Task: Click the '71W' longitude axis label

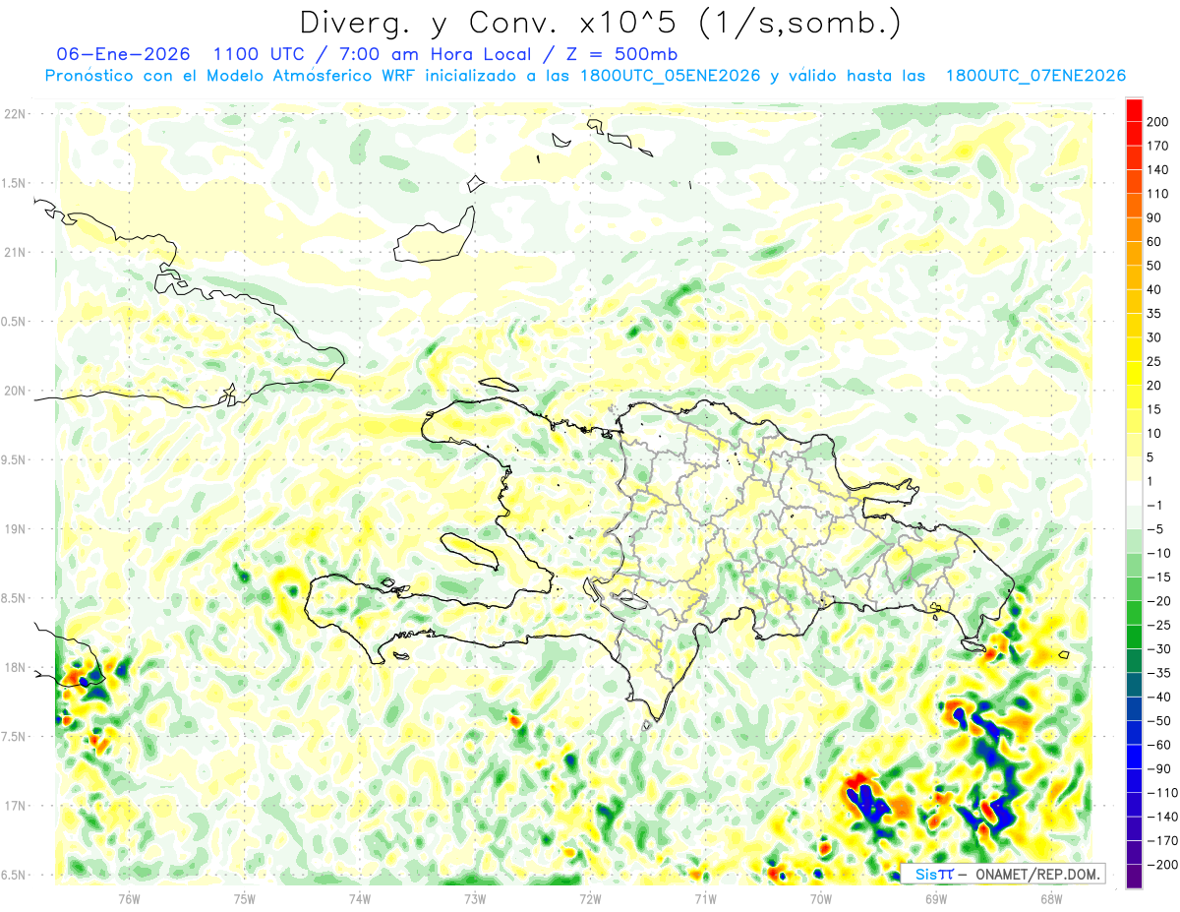Action: [705, 898]
